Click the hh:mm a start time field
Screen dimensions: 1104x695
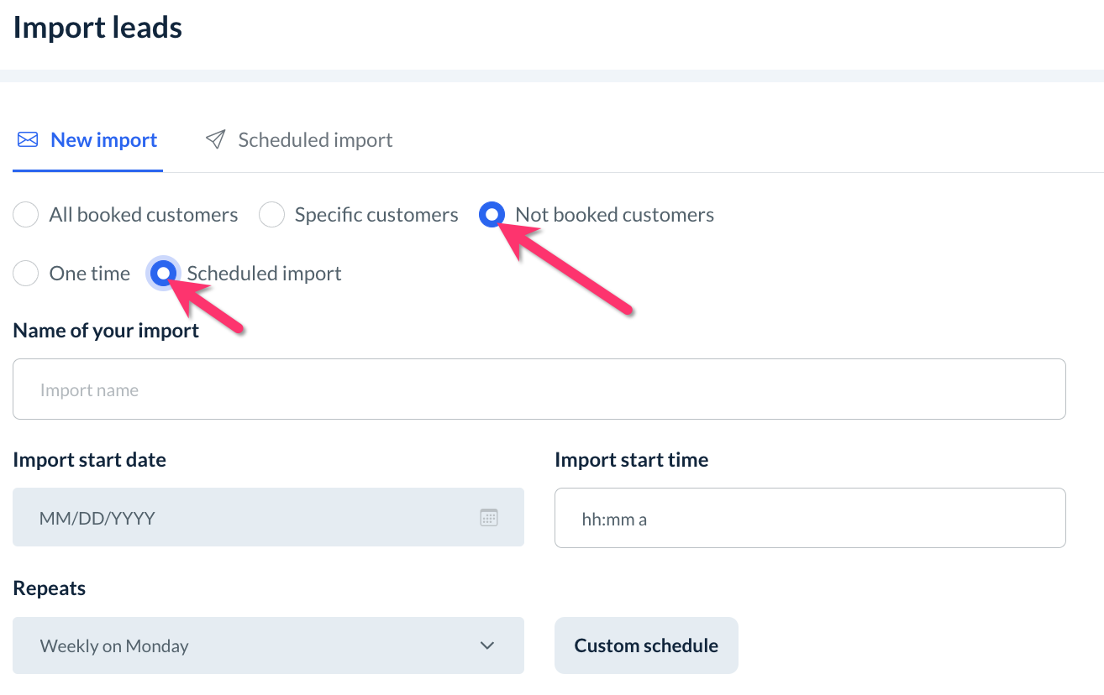(809, 519)
